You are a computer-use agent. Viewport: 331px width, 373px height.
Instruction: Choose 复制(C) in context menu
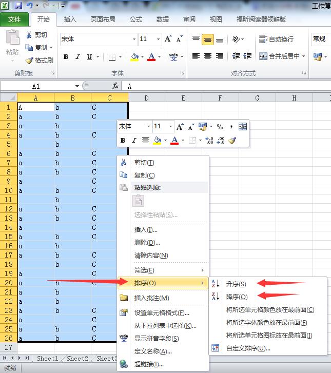[163, 175]
